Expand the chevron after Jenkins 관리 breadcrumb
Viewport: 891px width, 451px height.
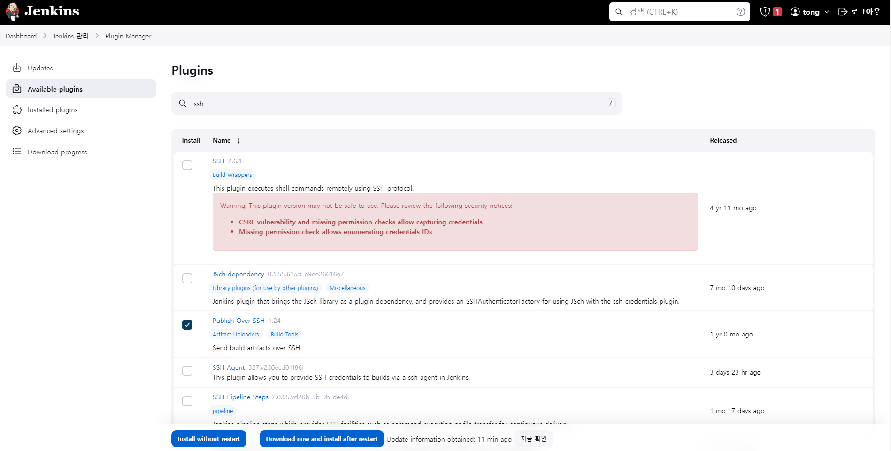[97, 36]
